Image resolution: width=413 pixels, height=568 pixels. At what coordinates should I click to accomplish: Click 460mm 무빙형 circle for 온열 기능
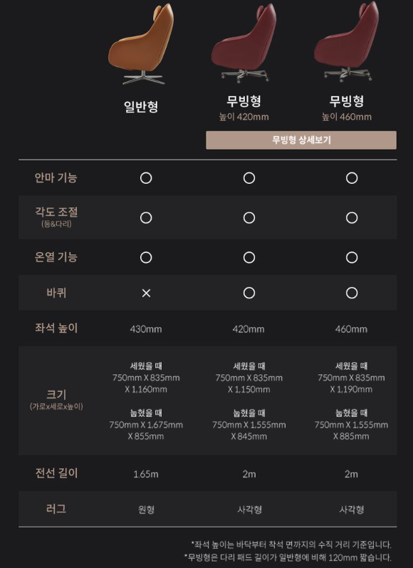[352, 257]
